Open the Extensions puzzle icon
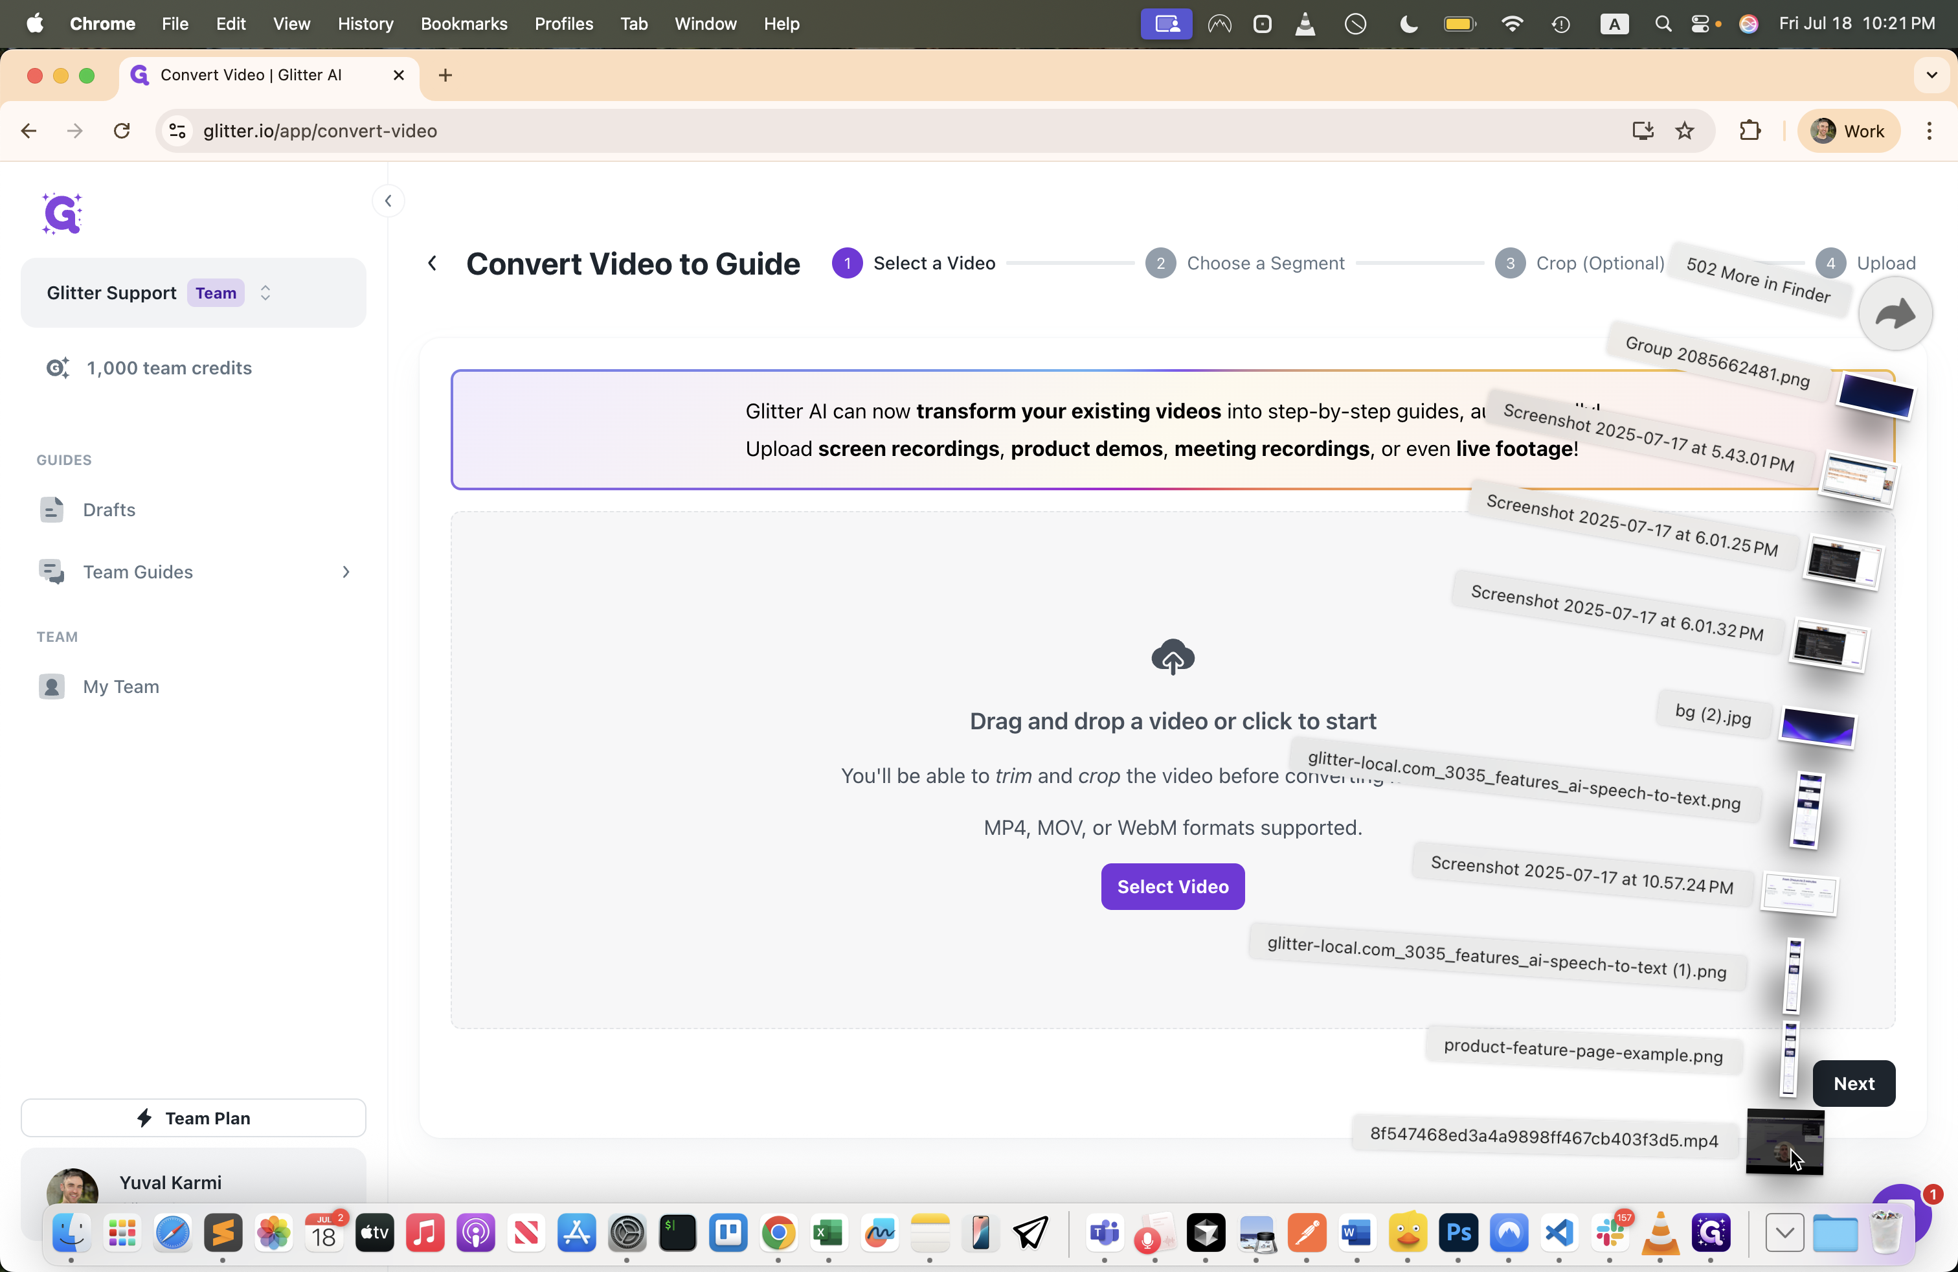This screenshot has height=1272, width=1958. (1750, 131)
